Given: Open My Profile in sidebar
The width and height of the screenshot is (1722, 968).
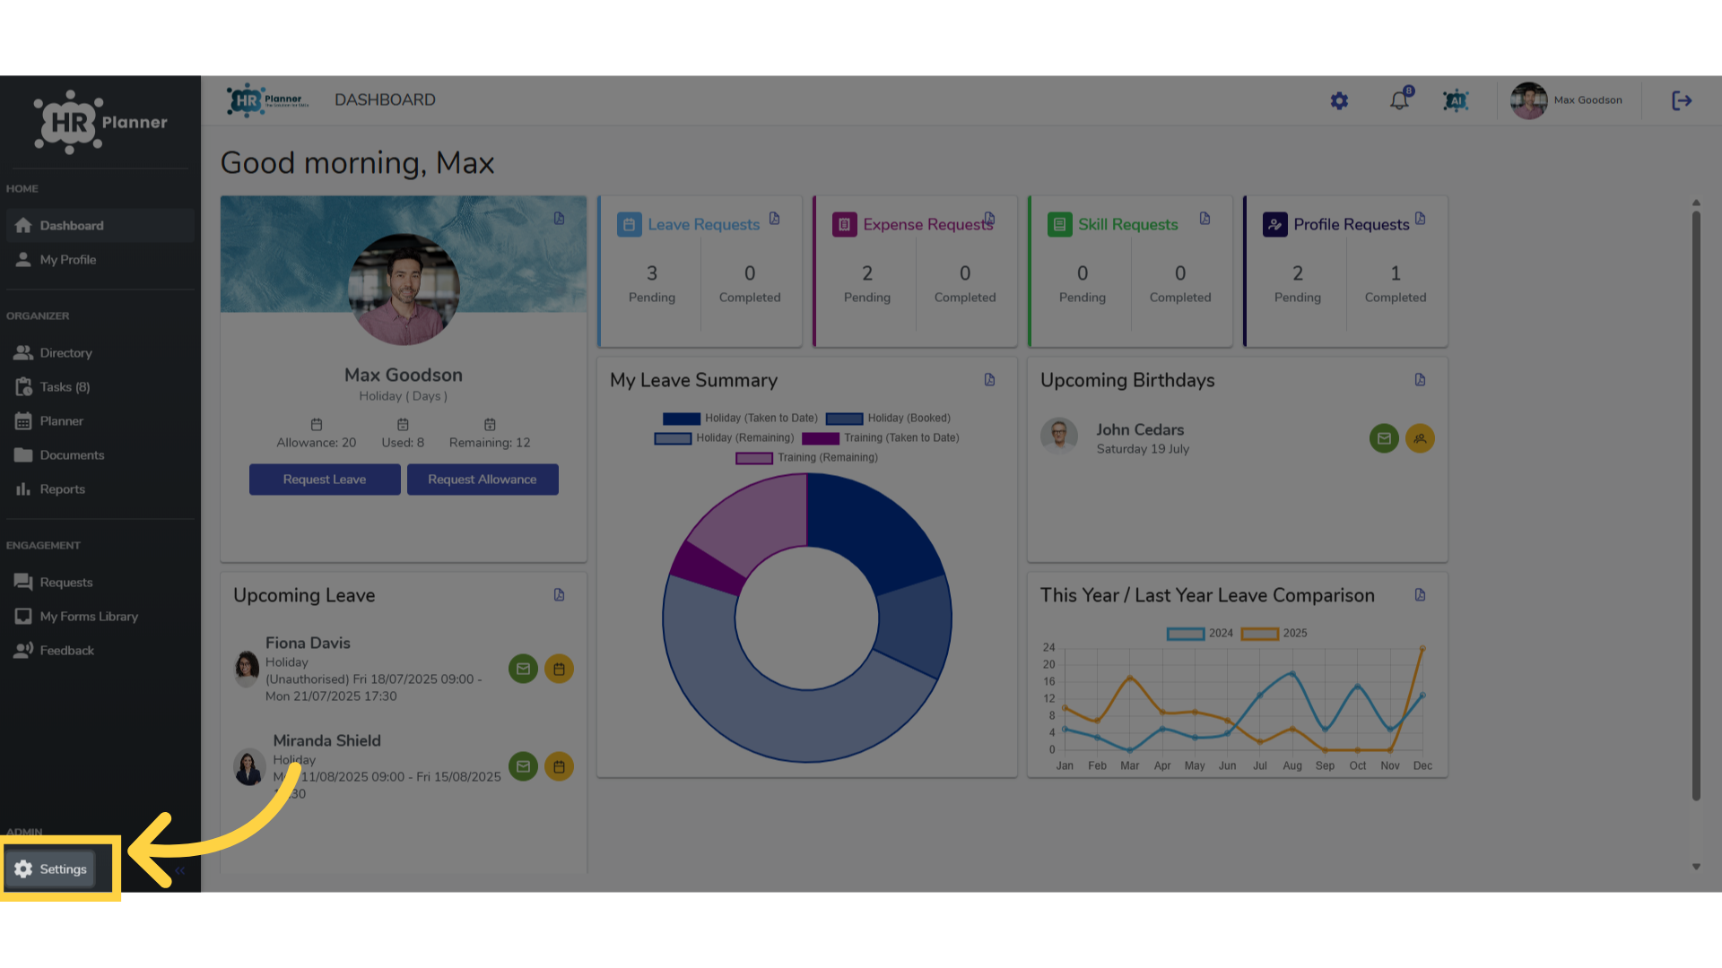Looking at the screenshot, I should 100,259.
